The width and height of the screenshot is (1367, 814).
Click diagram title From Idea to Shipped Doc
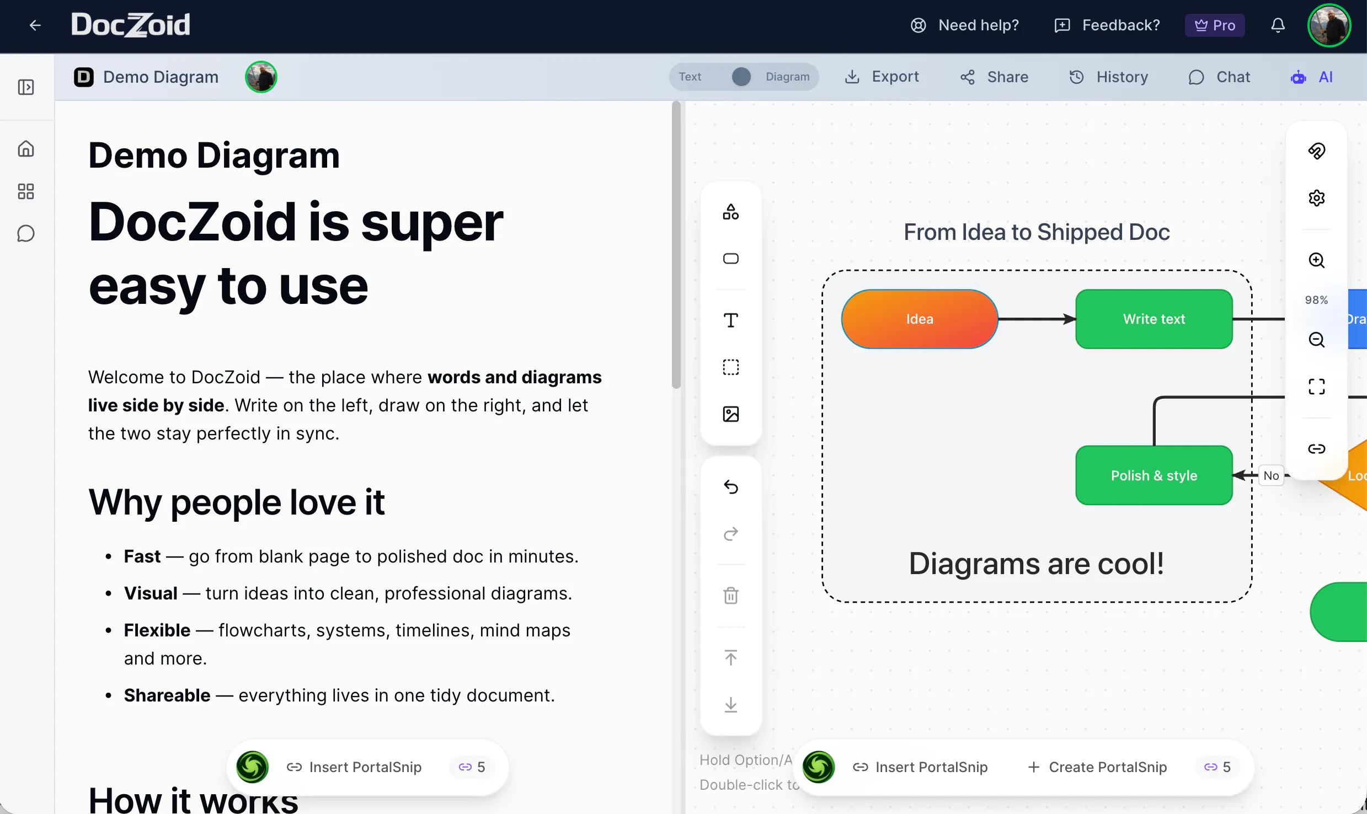tap(1037, 232)
